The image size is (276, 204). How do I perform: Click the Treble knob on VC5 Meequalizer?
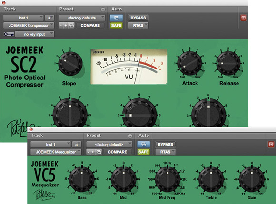coord(211,179)
